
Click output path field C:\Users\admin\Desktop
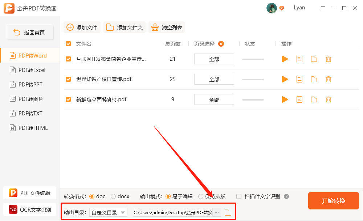coord(173,212)
